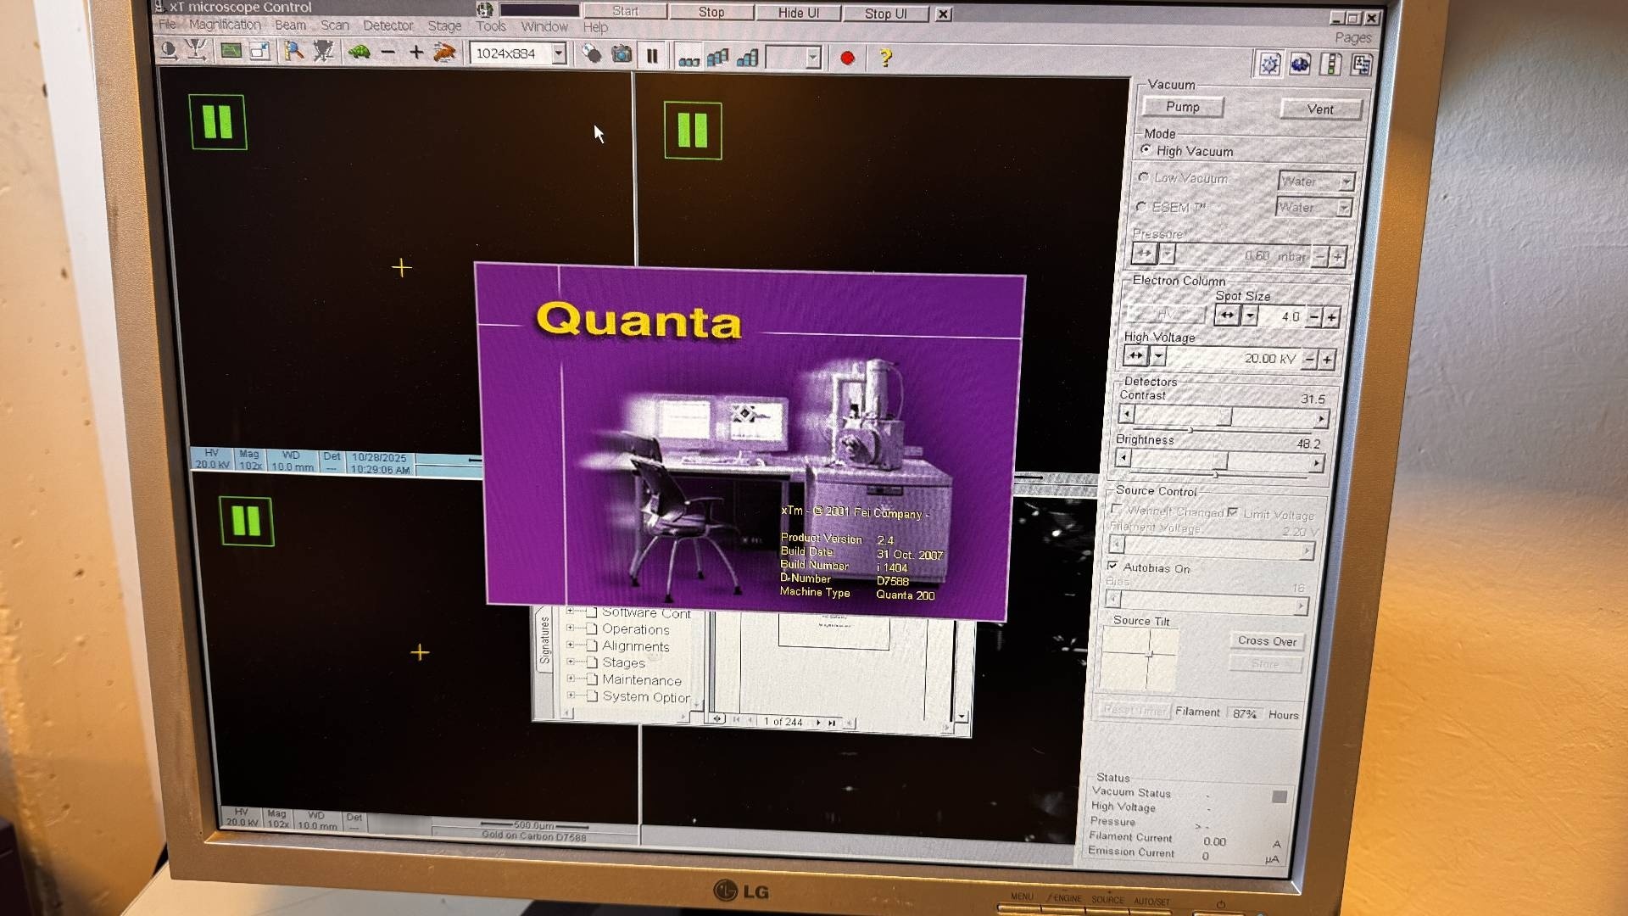Select the integrate filter bars icon
This screenshot has height=916, width=1628.
coord(747,58)
